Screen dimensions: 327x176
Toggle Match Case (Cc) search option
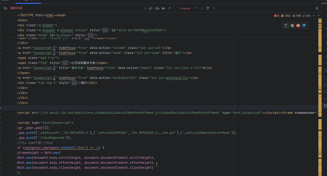coord(157,8)
